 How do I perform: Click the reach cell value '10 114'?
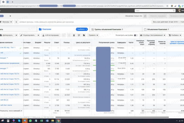click(x=56, y=79)
